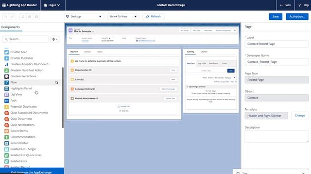
Task: Select the Related Lists component icon
Action: coord(6,161)
